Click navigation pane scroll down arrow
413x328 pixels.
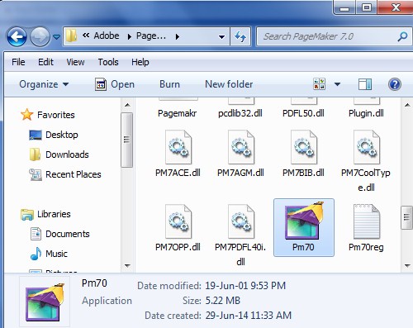pos(127,266)
